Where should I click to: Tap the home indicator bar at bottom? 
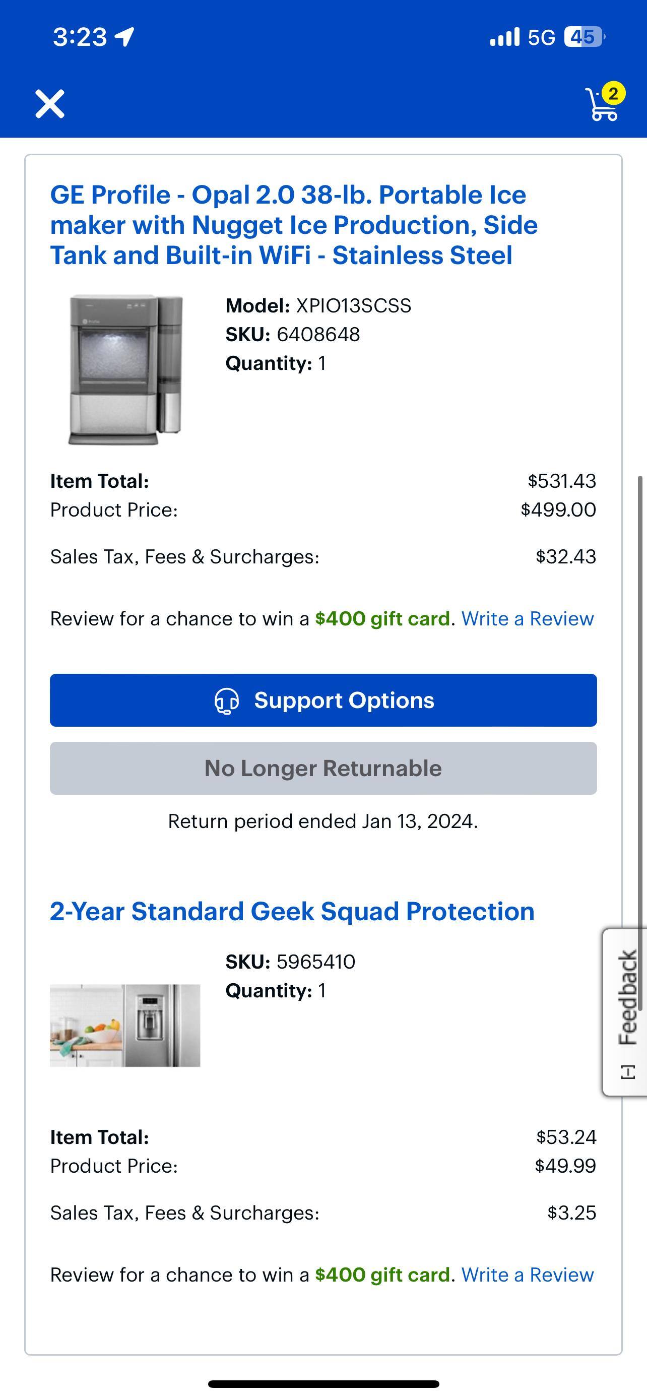click(323, 1384)
